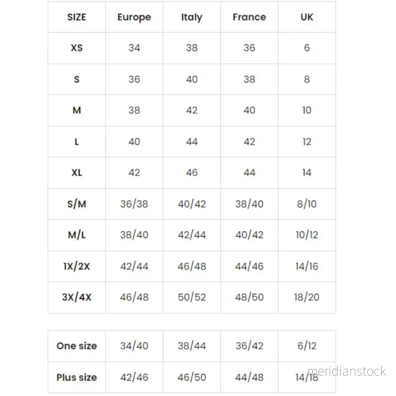Select the France column header

pyautogui.click(x=249, y=17)
